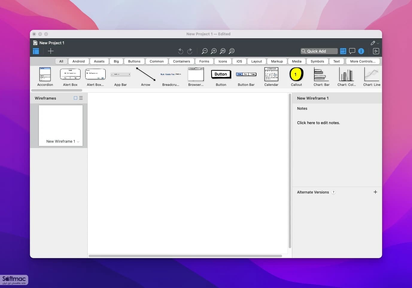Image resolution: width=412 pixels, height=288 pixels.
Task: Pick the second Alert Box... control
Action: coord(95,77)
